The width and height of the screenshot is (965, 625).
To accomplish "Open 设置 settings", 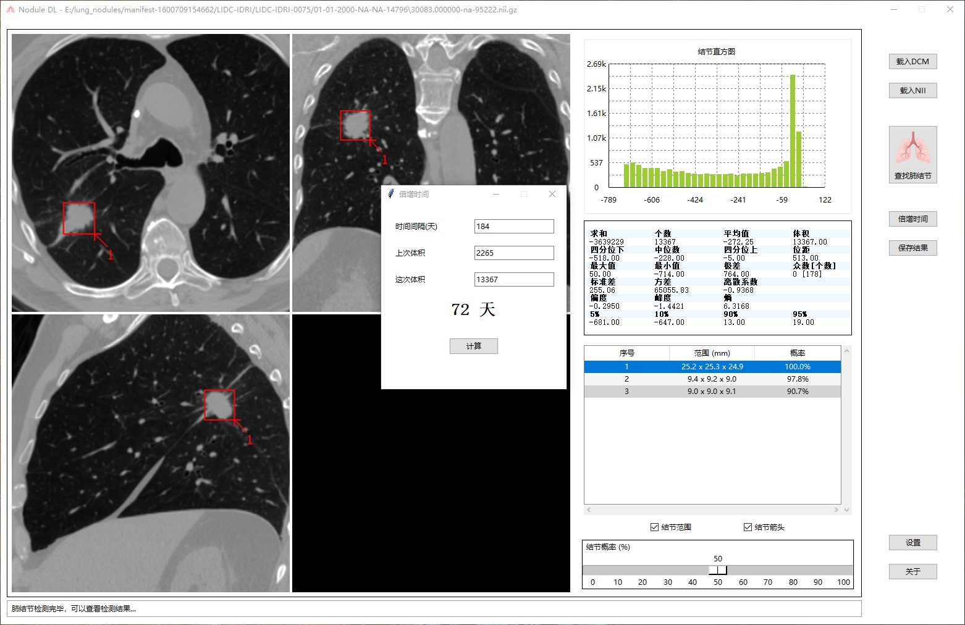I will pyautogui.click(x=912, y=542).
